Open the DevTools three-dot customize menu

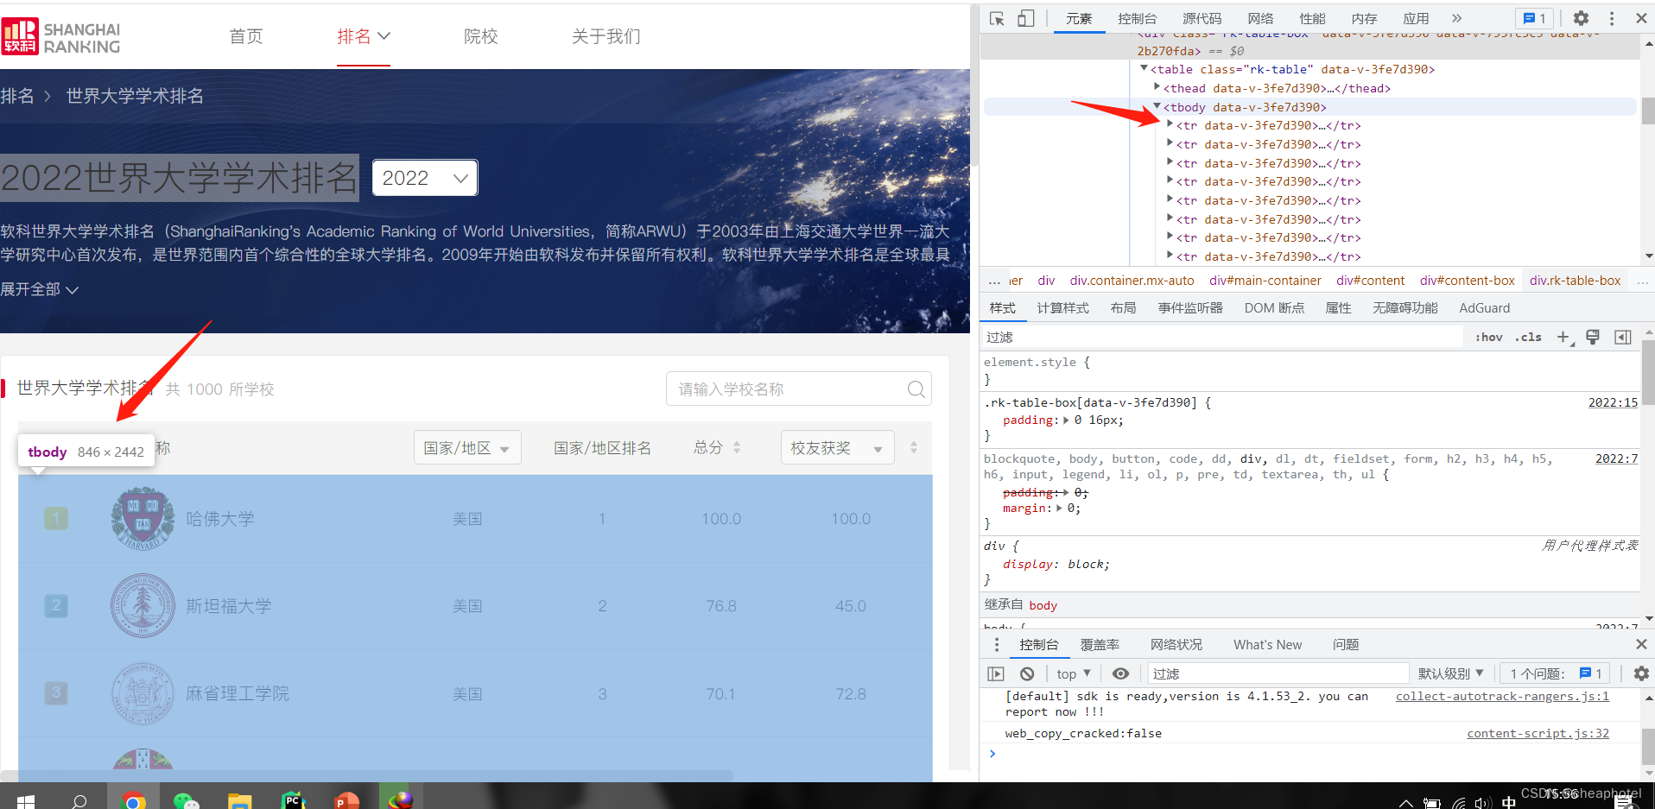click(x=1612, y=18)
